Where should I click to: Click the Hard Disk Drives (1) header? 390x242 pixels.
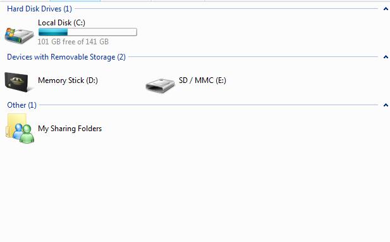[39, 9]
